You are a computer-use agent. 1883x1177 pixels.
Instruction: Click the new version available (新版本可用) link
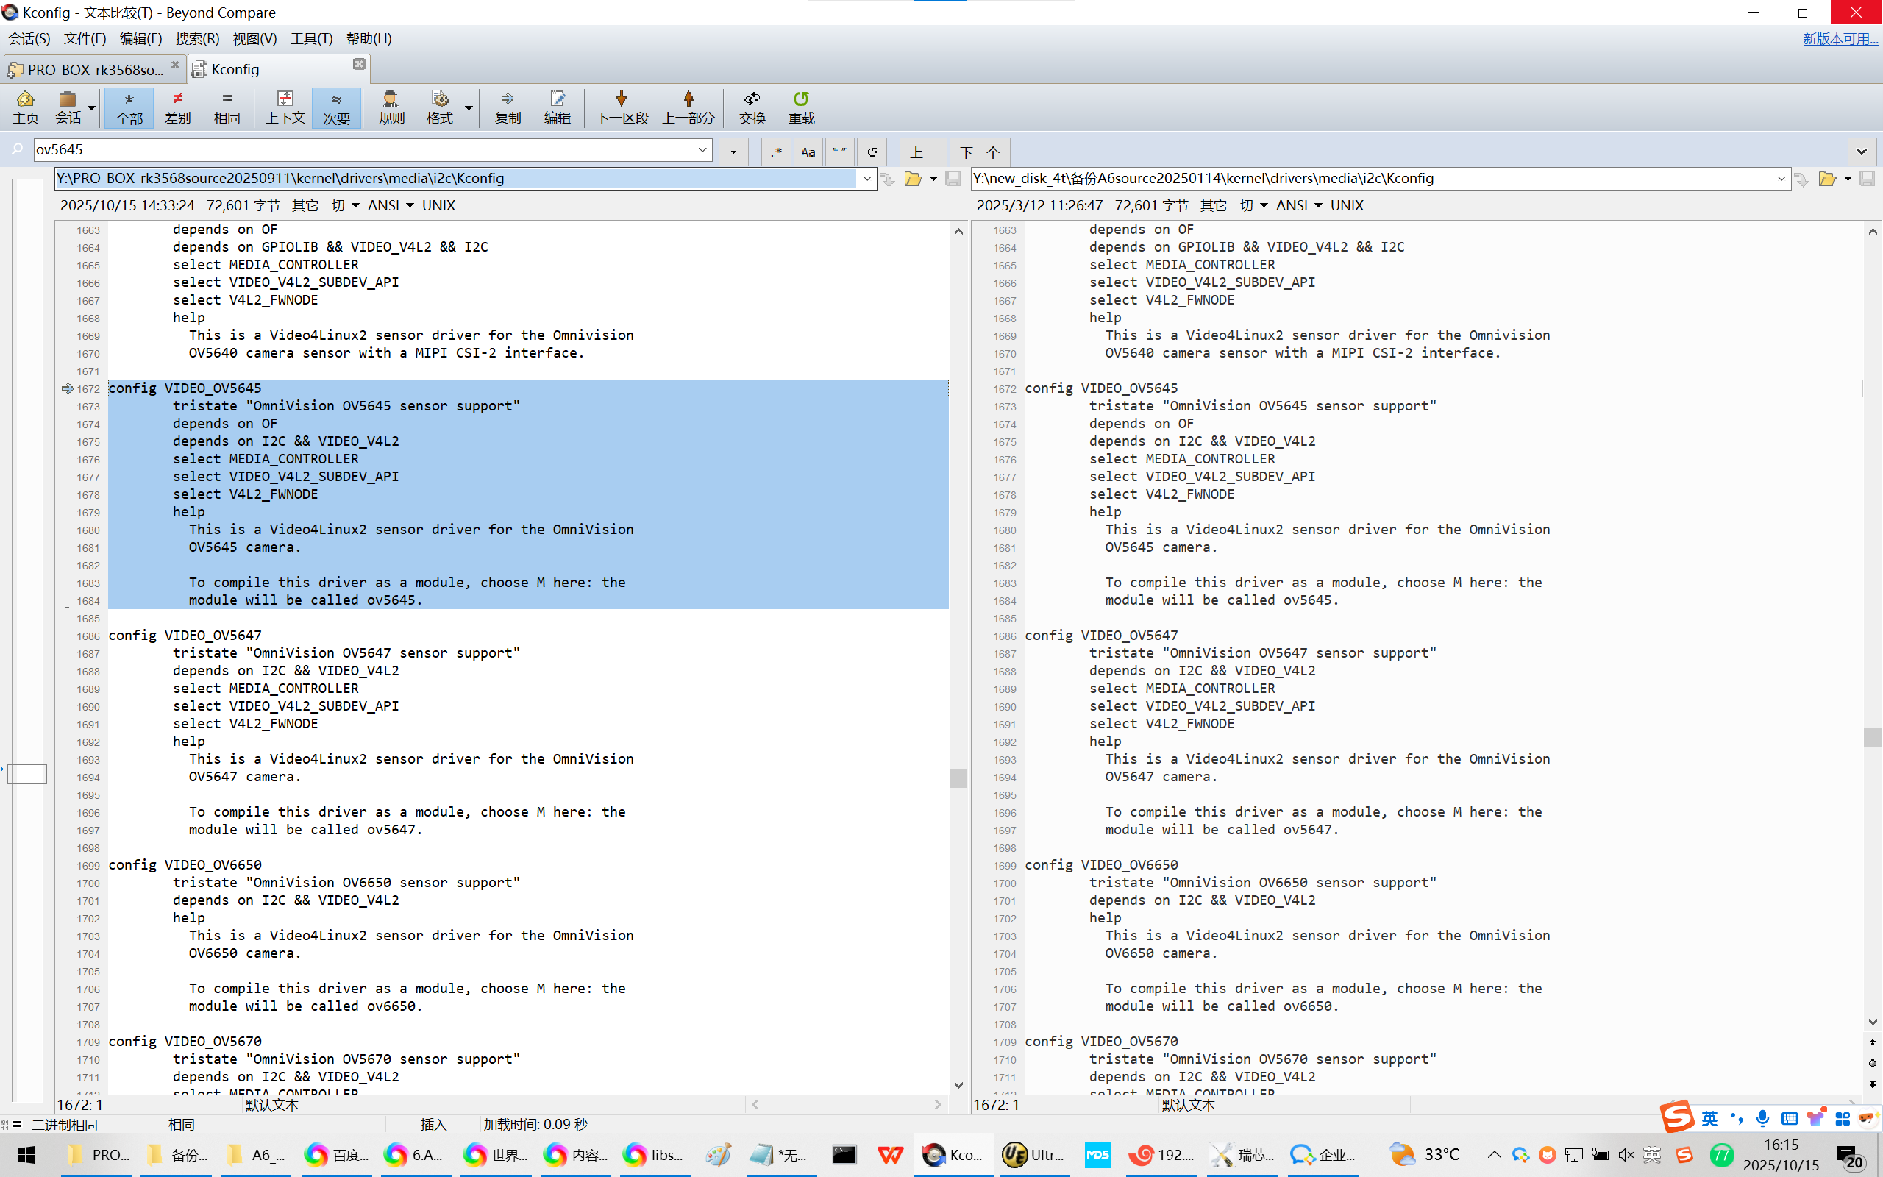(1840, 39)
